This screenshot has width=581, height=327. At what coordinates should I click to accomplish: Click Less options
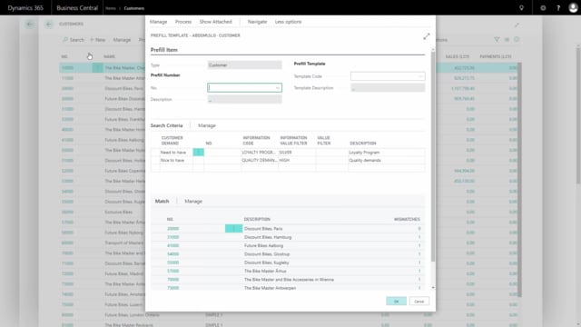pyautogui.click(x=288, y=22)
